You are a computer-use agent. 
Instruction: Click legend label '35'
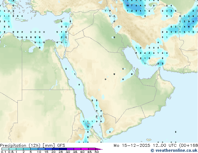click(75, 152)
